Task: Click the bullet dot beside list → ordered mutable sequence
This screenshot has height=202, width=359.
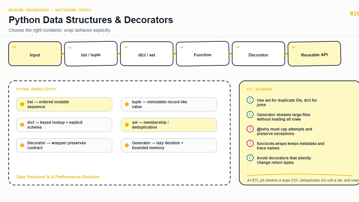Action: click(22, 104)
